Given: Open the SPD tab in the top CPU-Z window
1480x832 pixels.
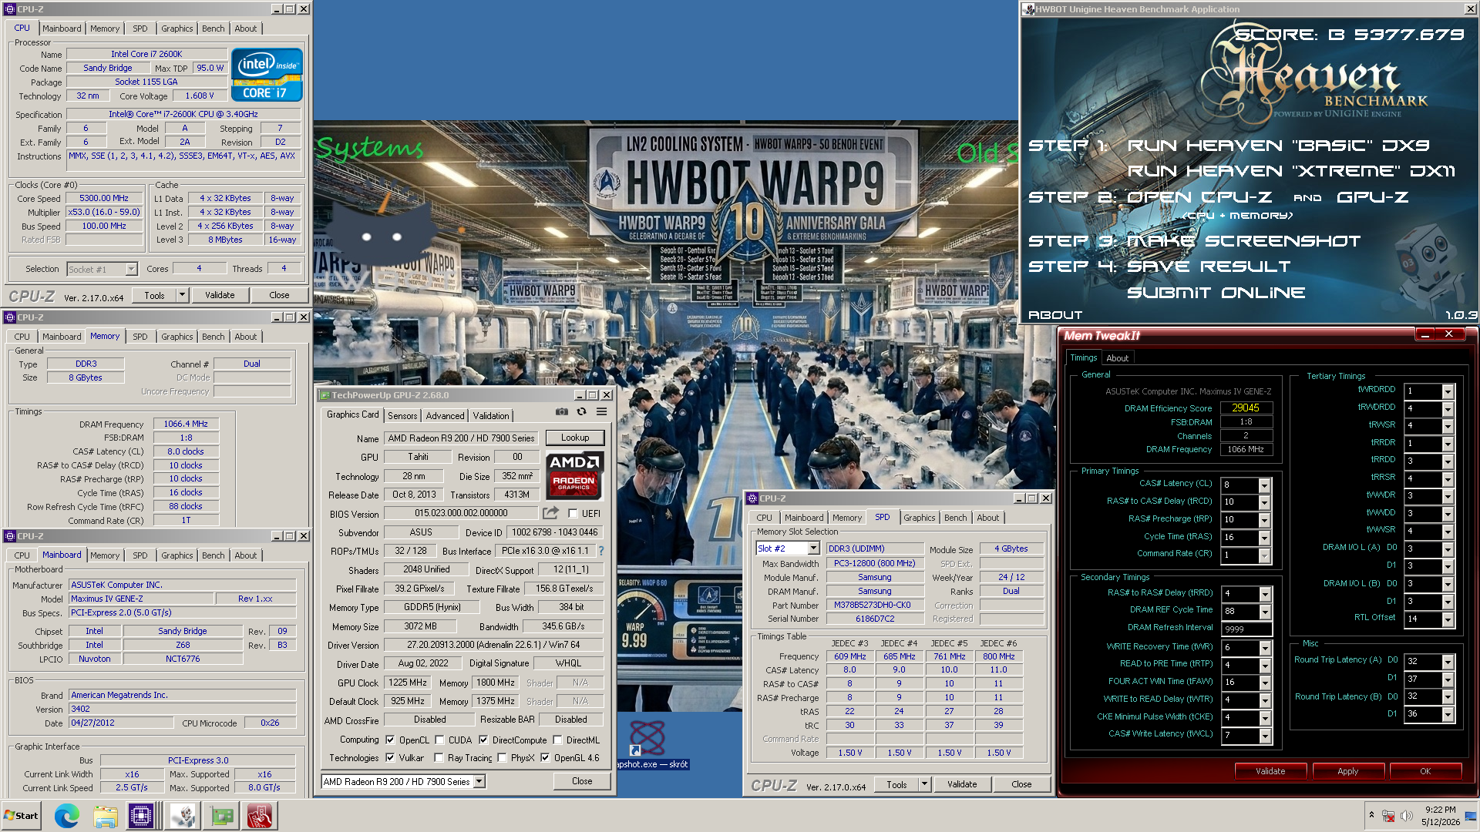Looking at the screenshot, I should coord(140,29).
